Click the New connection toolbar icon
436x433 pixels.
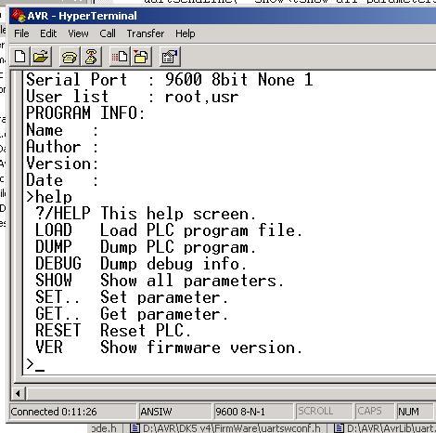[x=20, y=57]
